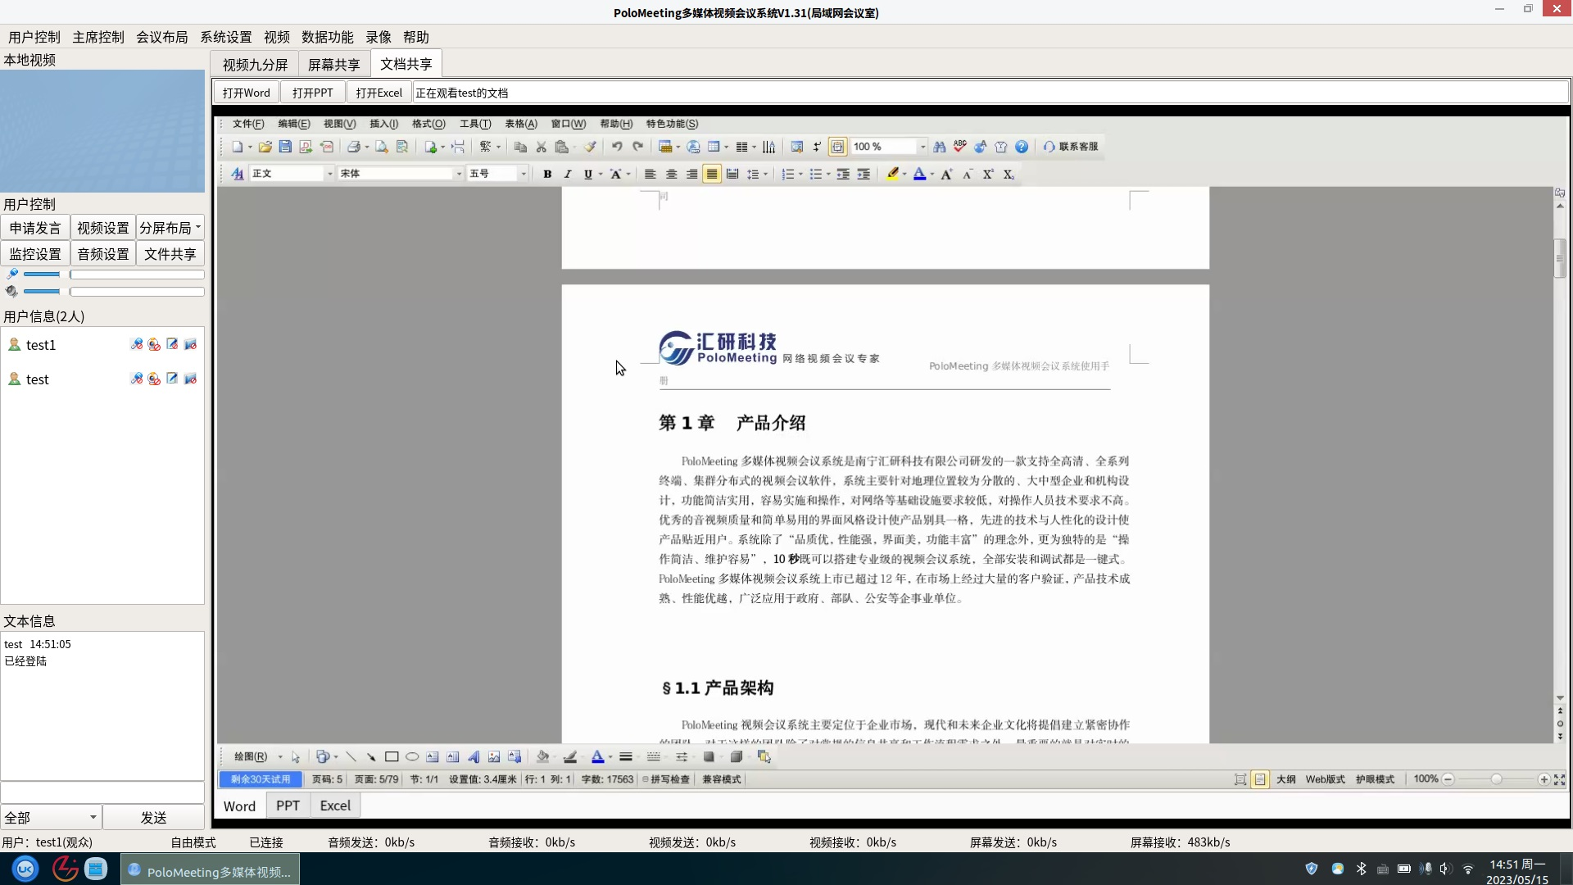This screenshot has width=1573, height=885.
Task: Click the Find binoculars icon
Action: pyautogui.click(x=939, y=147)
